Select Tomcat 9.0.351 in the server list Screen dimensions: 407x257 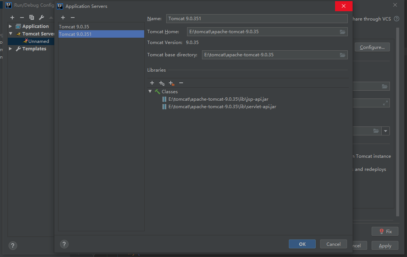101,34
